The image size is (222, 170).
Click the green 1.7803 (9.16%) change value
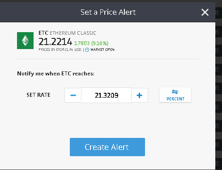(x=91, y=43)
